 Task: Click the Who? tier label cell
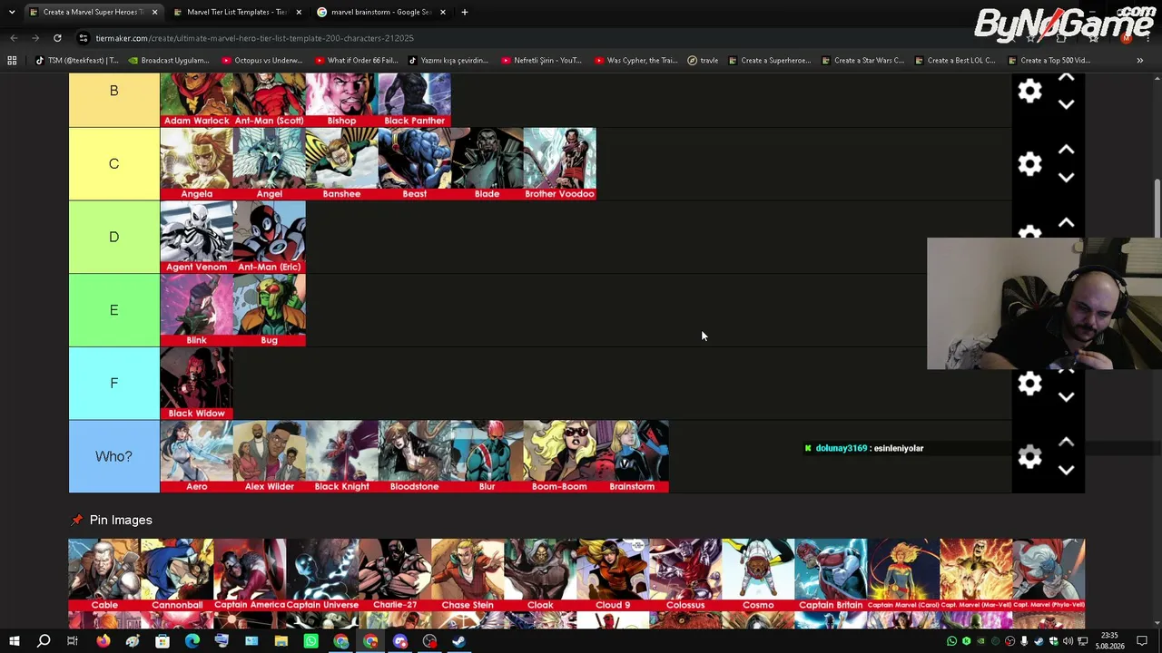pyautogui.click(x=114, y=456)
